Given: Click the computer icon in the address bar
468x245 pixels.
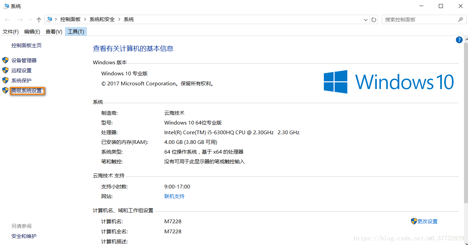Looking at the screenshot, I should pyautogui.click(x=50, y=19).
